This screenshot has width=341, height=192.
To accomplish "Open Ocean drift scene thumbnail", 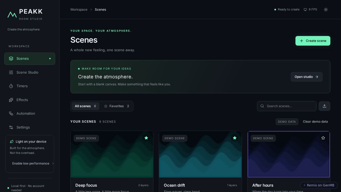I will (x=200, y=154).
